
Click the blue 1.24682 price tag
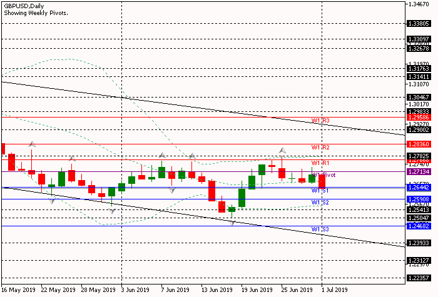(417, 226)
